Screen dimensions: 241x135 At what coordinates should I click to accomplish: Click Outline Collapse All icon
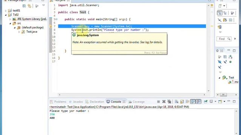pyautogui.click(x=225, y=57)
